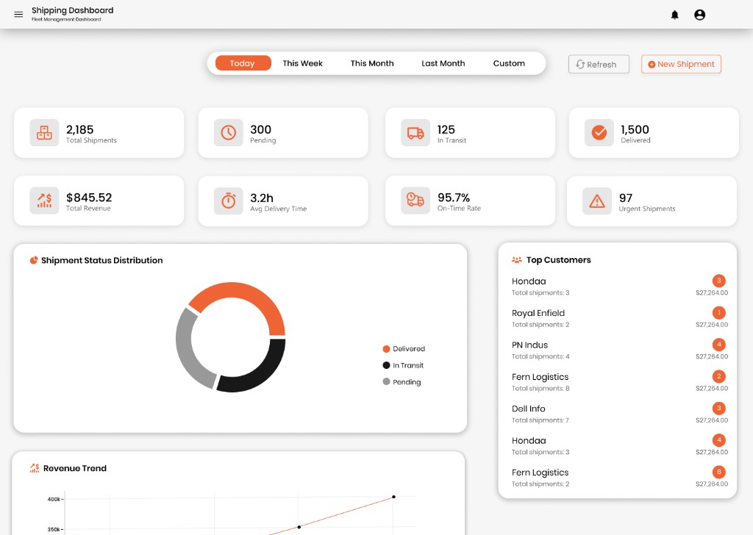Click the 400k axis label

point(53,499)
